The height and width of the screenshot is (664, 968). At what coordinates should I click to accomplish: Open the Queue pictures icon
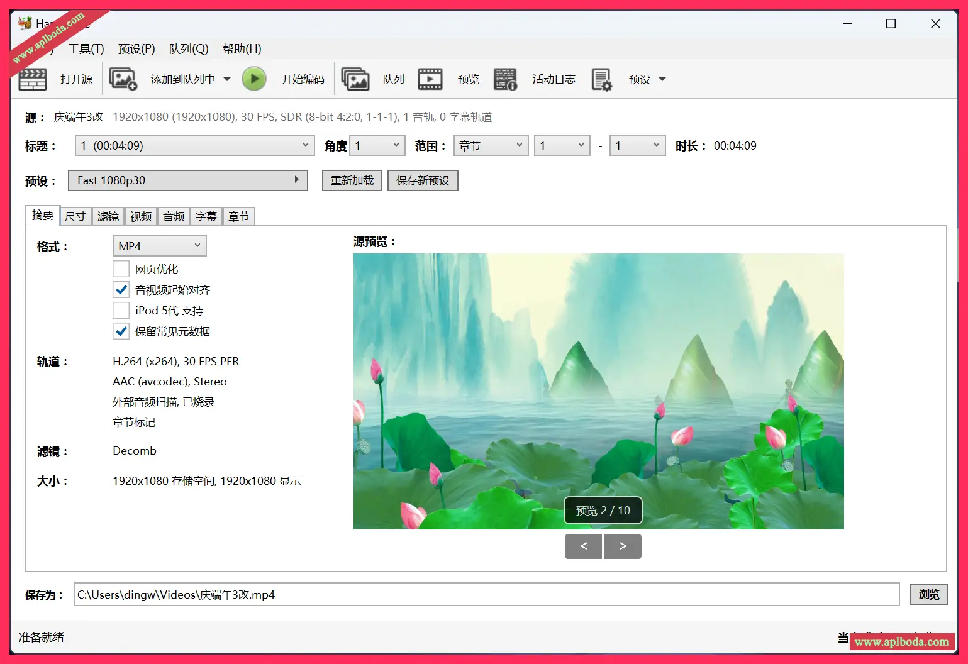[355, 79]
